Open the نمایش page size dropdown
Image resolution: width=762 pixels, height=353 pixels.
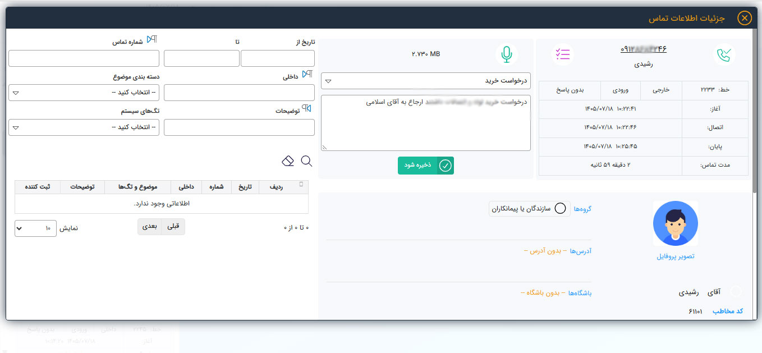pos(35,228)
